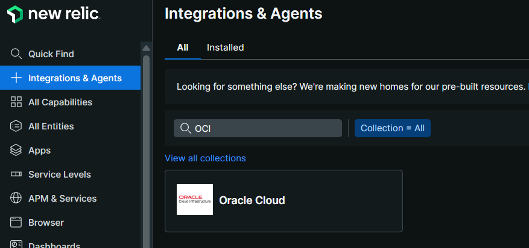Click the APM & Services globe icon
The height and width of the screenshot is (248, 529).
(16, 199)
